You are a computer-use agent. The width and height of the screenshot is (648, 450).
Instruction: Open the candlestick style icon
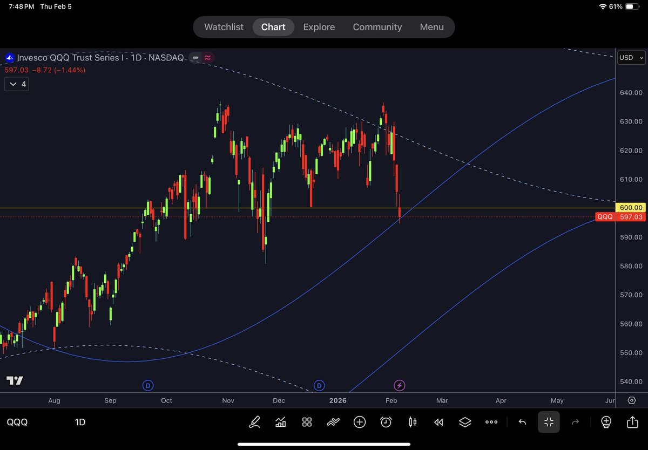413,422
